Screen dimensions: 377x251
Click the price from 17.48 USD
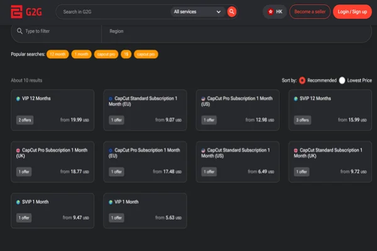(x=167, y=172)
